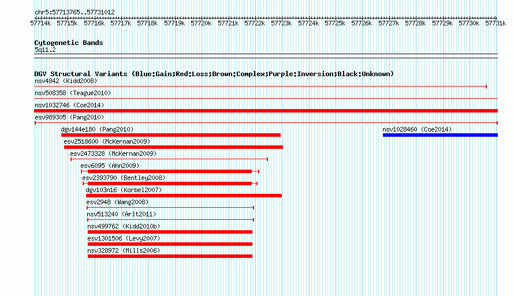
Task: Click the esv6095 red variant bar
Action: (170, 171)
